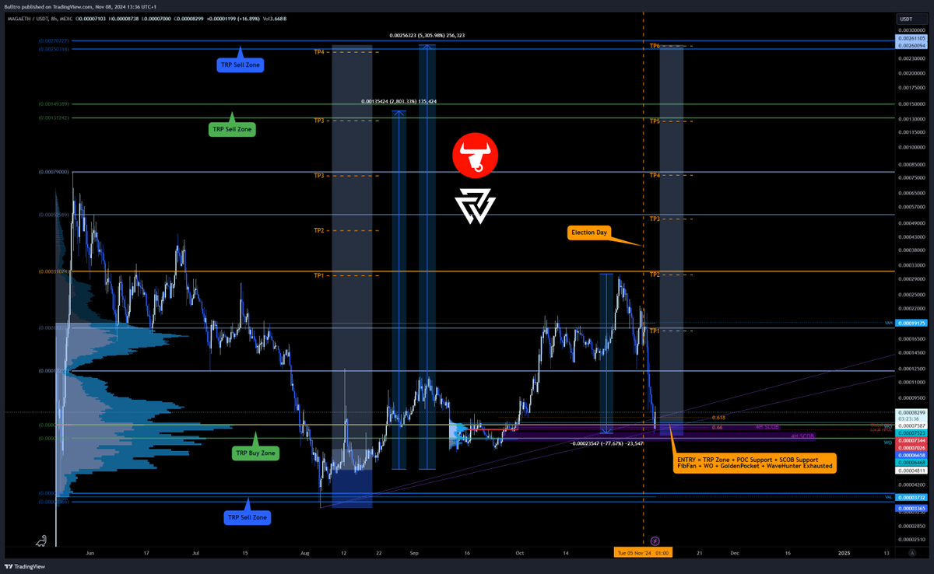934x574 pixels.
Task: Select the orange 'Election Day' callout
Action: pos(589,232)
